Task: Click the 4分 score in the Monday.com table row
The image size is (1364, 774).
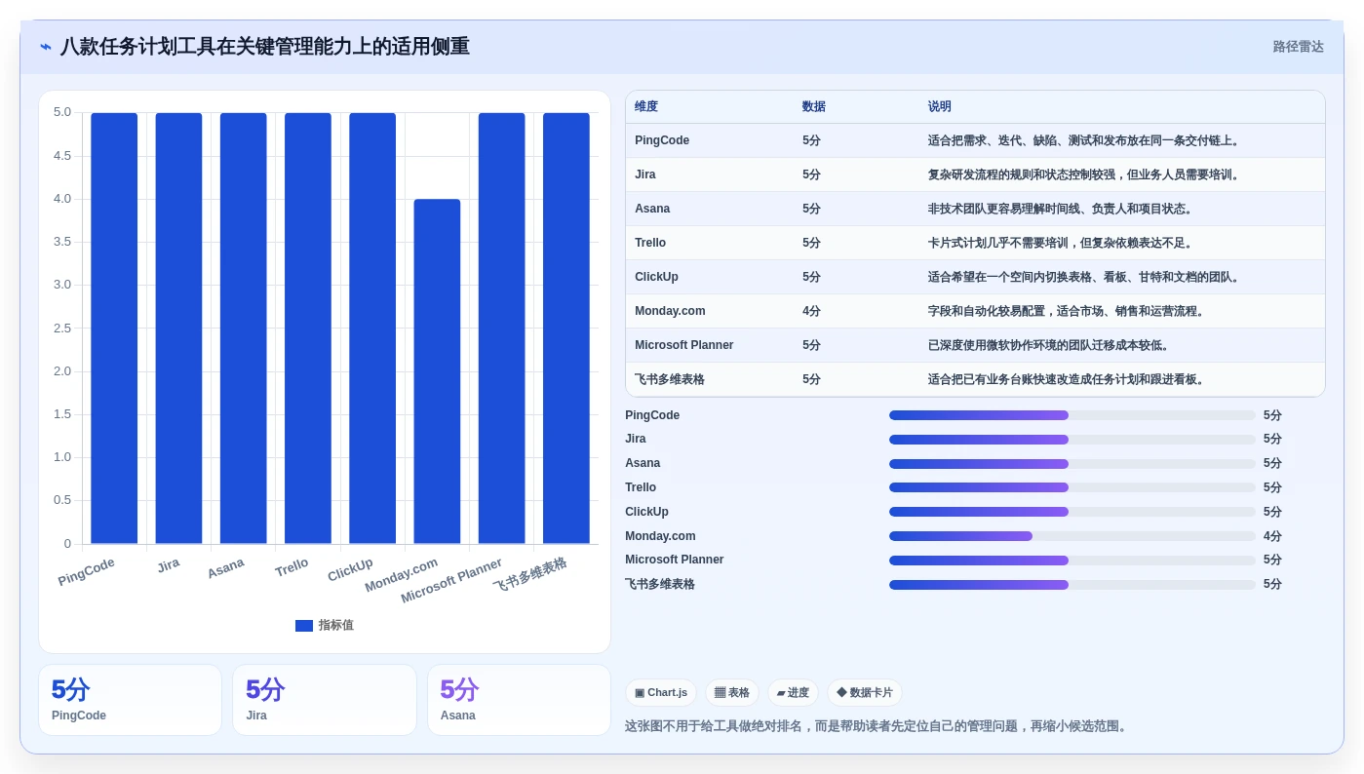Action: pos(811,311)
